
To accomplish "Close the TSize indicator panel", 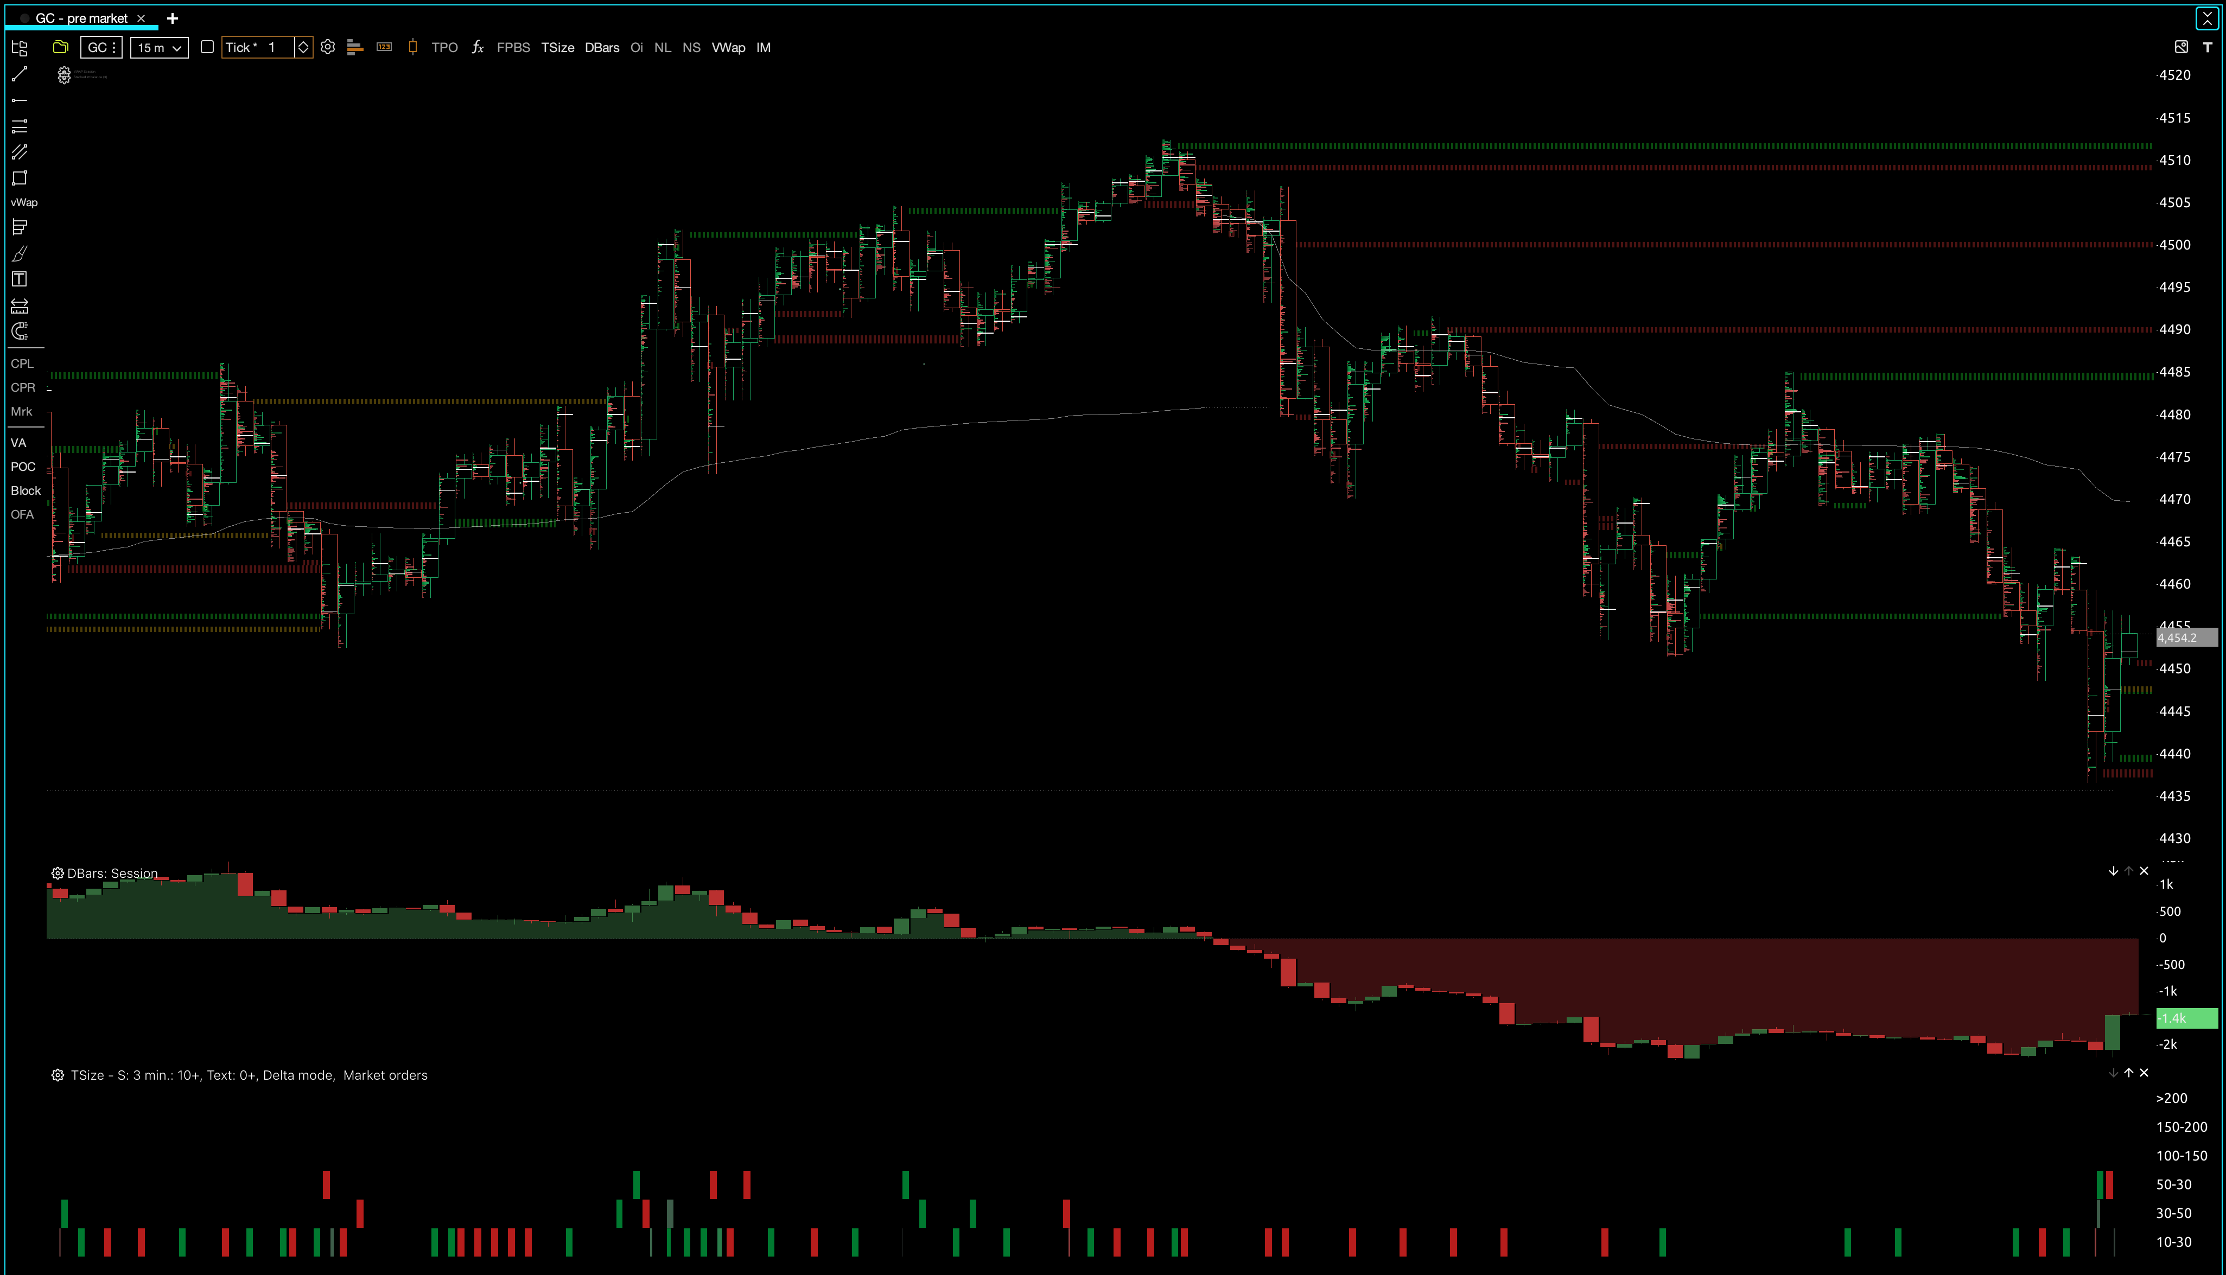I will (x=2144, y=1072).
